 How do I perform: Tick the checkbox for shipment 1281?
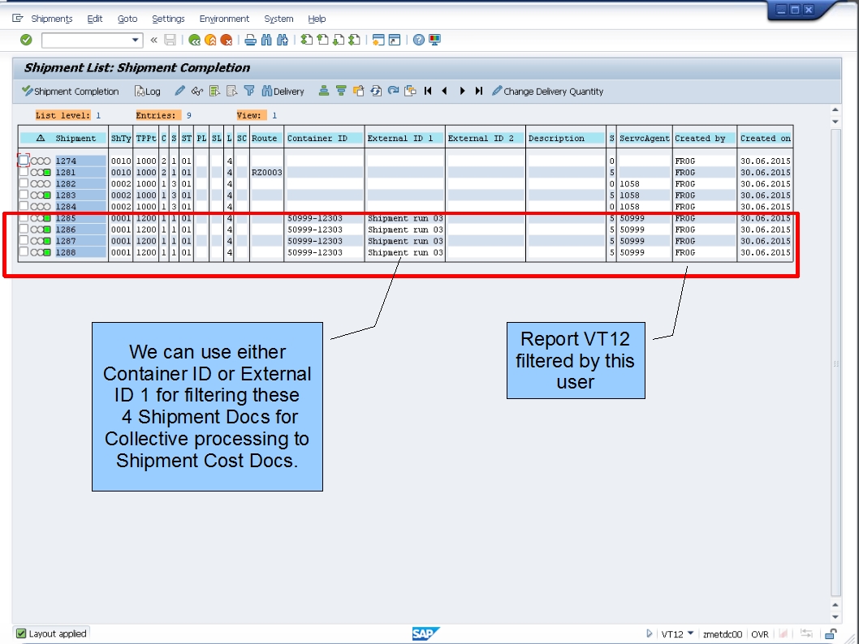pyautogui.click(x=24, y=172)
